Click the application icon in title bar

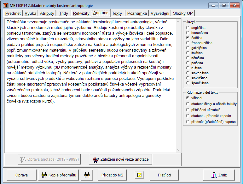point(5,5)
